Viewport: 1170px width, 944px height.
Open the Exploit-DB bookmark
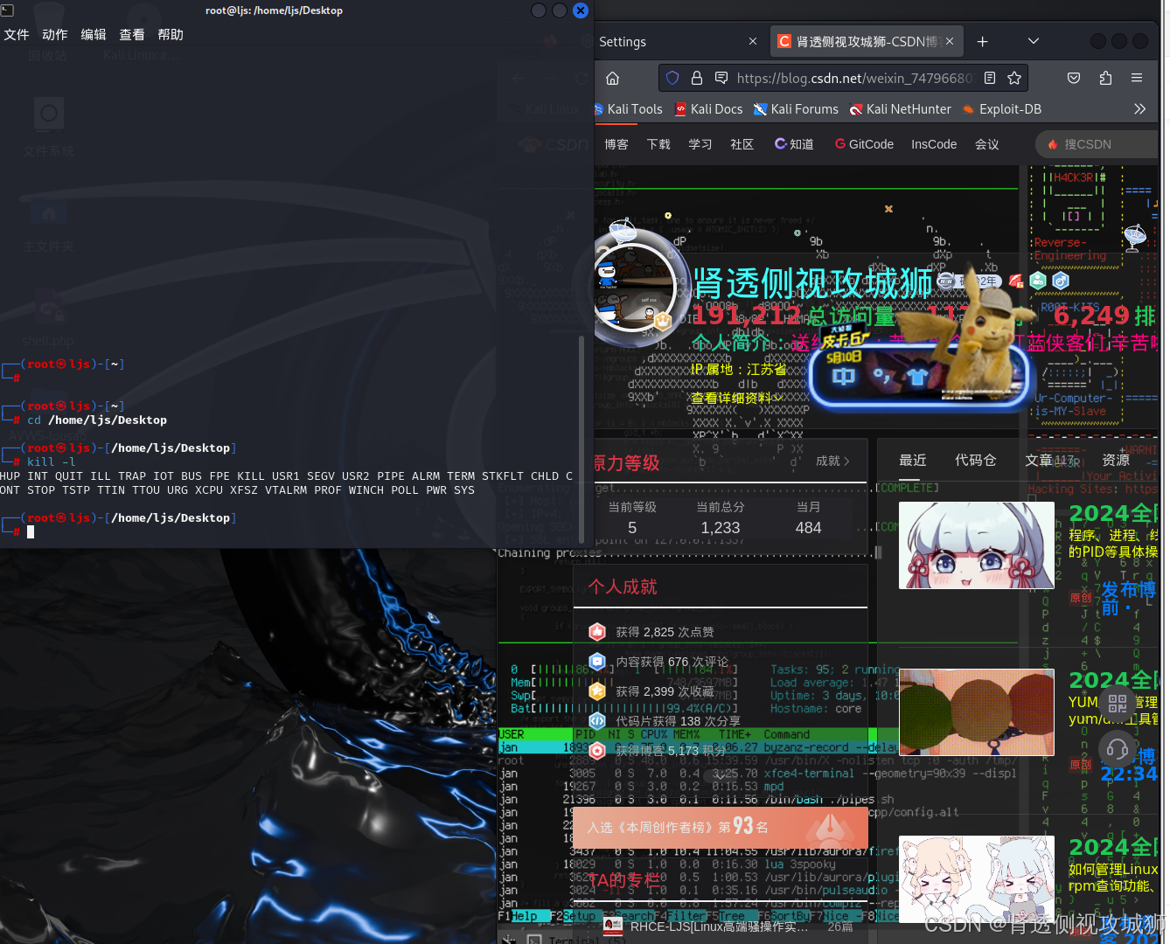[1001, 109]
